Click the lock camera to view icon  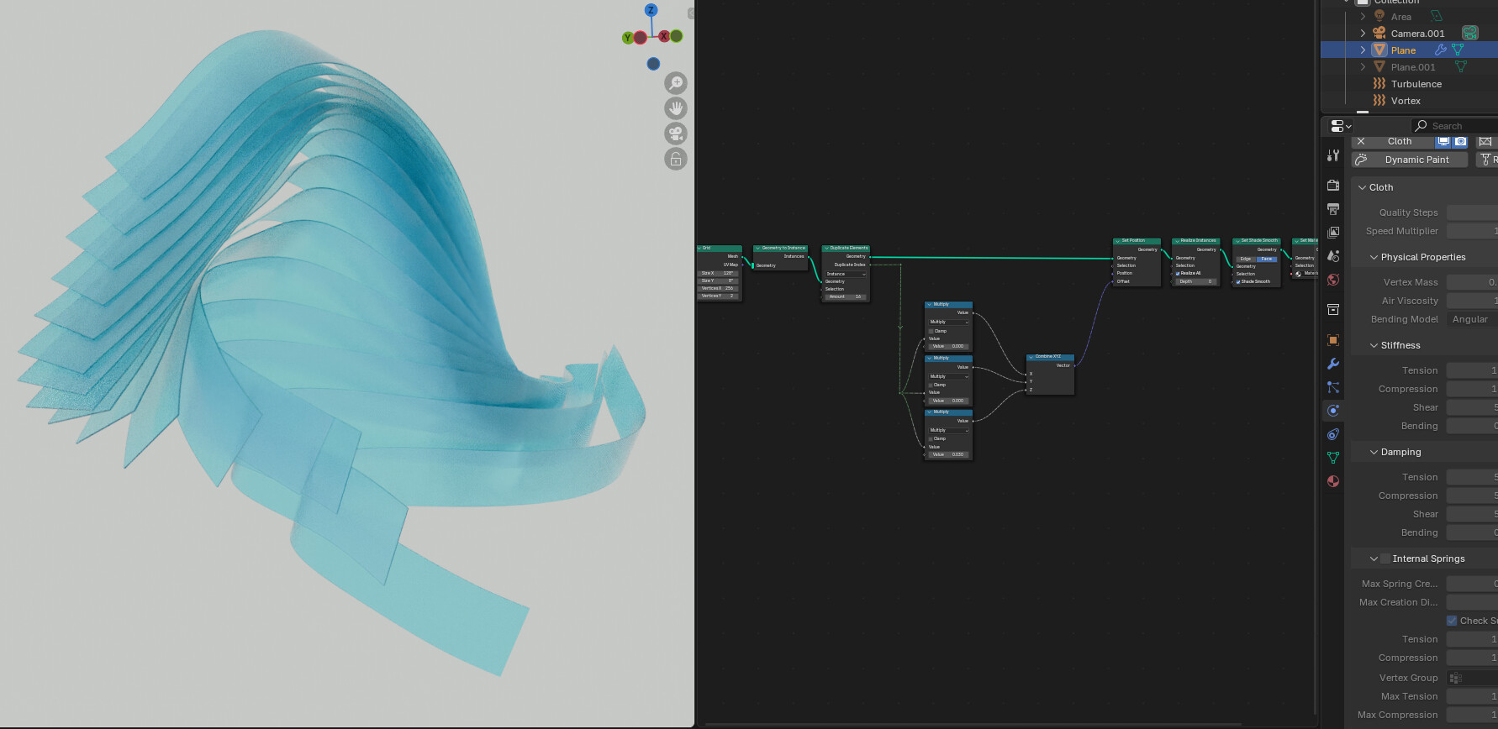(x=676, y=159)
